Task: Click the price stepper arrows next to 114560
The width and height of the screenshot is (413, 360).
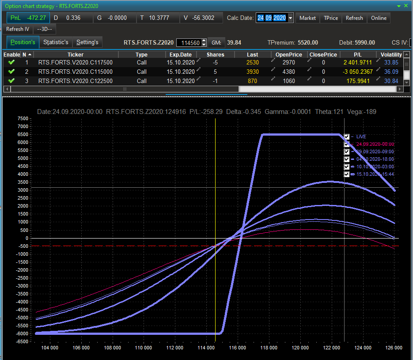Action: pos(204,43)
